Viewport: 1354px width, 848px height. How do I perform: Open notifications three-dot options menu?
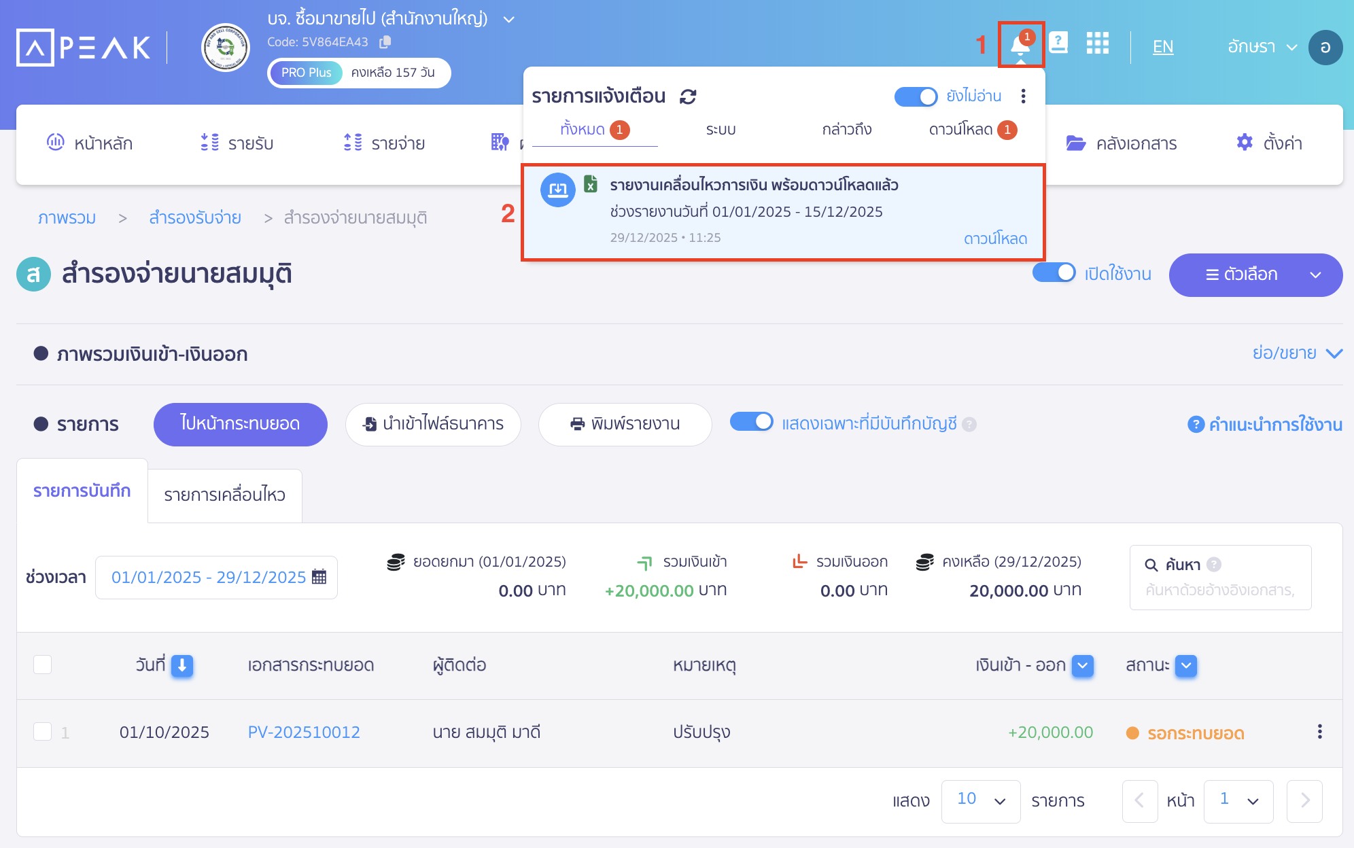[x=1023, y=96]
